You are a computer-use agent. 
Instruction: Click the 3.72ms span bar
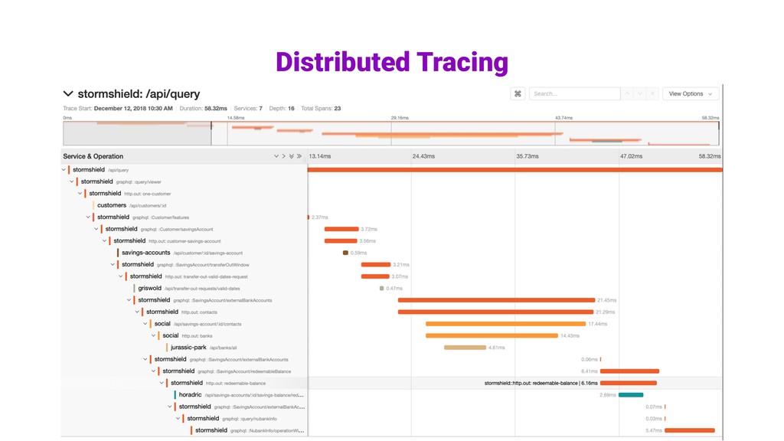click(x=341, y=229)
